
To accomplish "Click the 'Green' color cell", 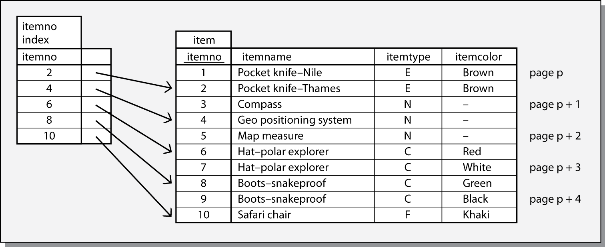I will coord(477,183).
